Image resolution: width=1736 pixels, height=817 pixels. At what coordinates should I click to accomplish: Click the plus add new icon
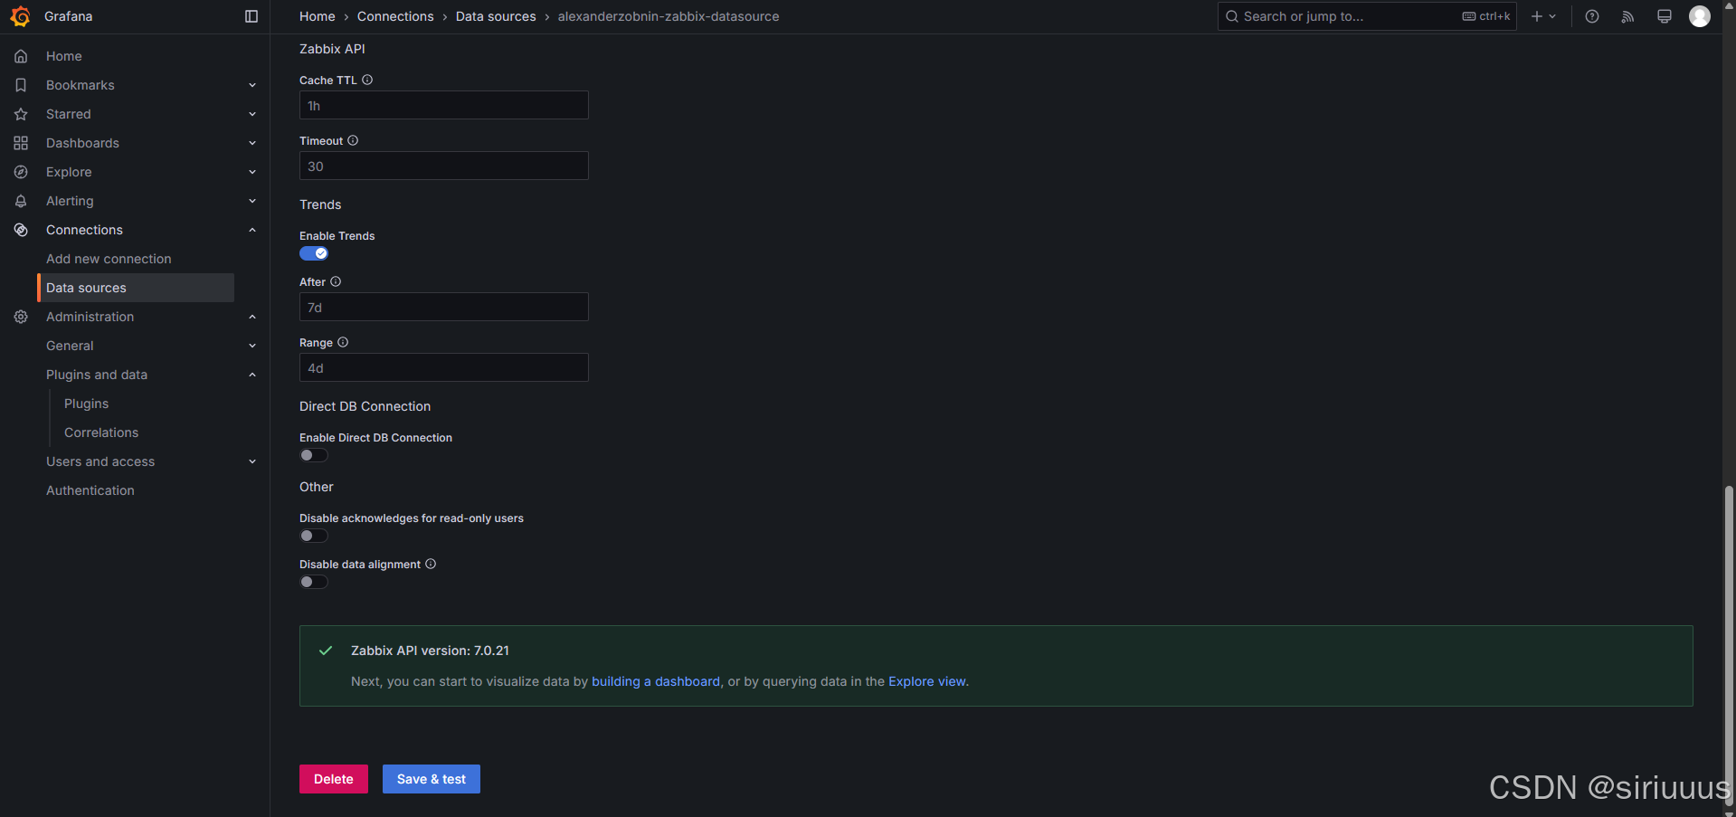tap(1537, 16)
